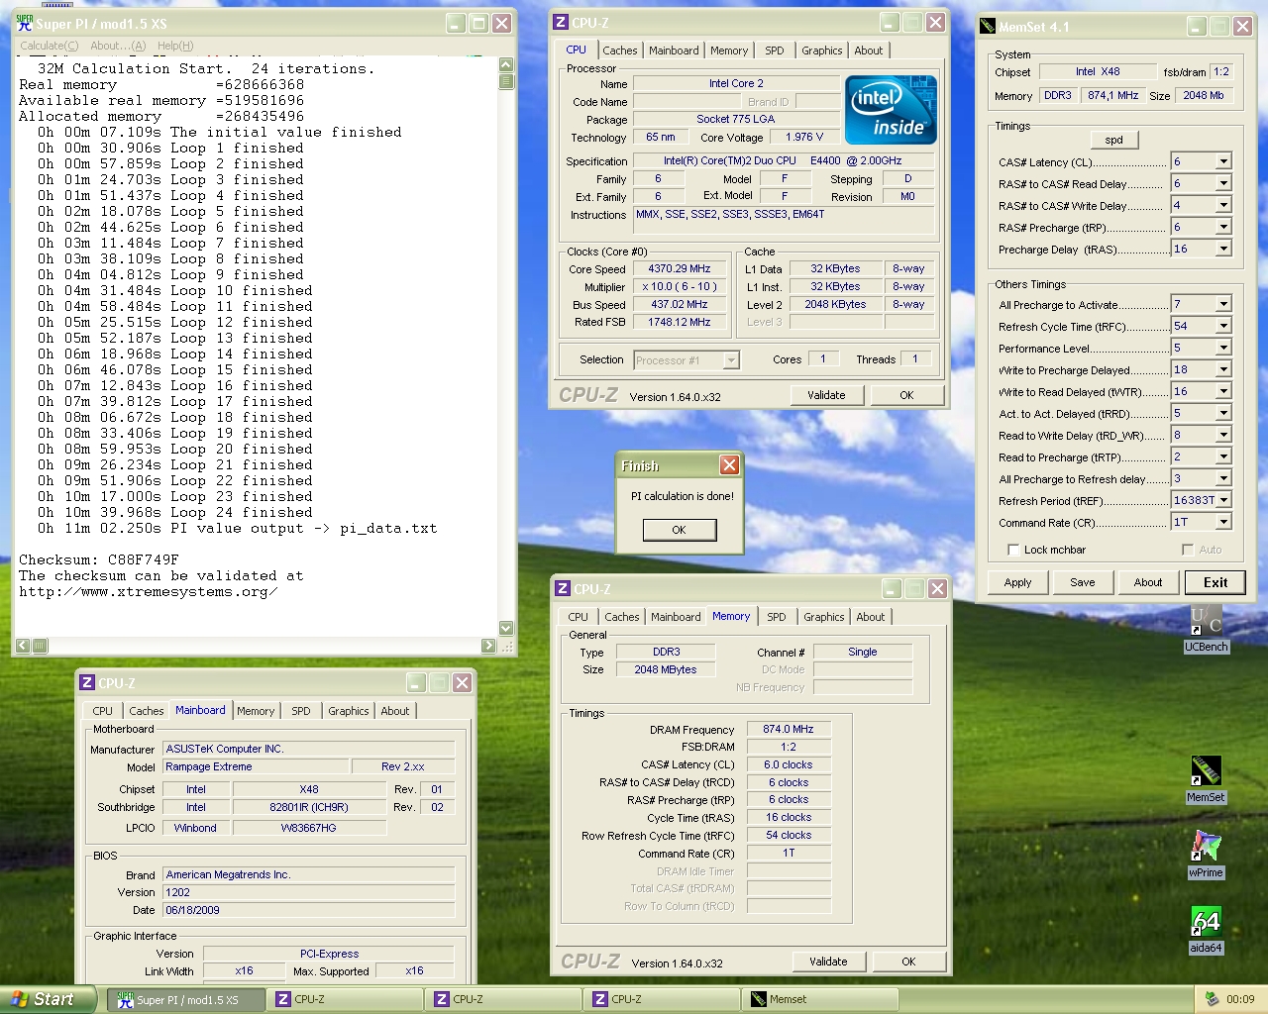Open Graphics tab in CPU-Z Memory window
This screenshot has height=1014, width=1268.
click(x=824, y=617)
